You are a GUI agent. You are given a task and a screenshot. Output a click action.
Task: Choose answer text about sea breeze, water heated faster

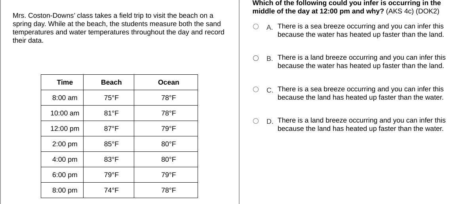click(x=361, y=30)
